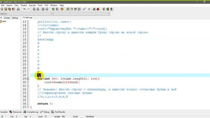Click the Undo toolbar icon
210x118 pixels.
pyautogui.click(x=24, y=9)
